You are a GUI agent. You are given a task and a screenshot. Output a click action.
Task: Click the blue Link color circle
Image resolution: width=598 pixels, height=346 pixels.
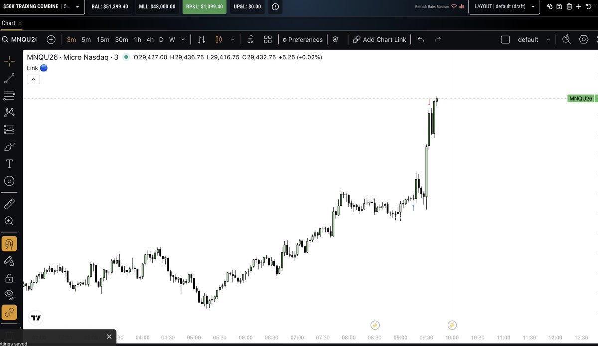pyautogui.click(x=43, y=68)
